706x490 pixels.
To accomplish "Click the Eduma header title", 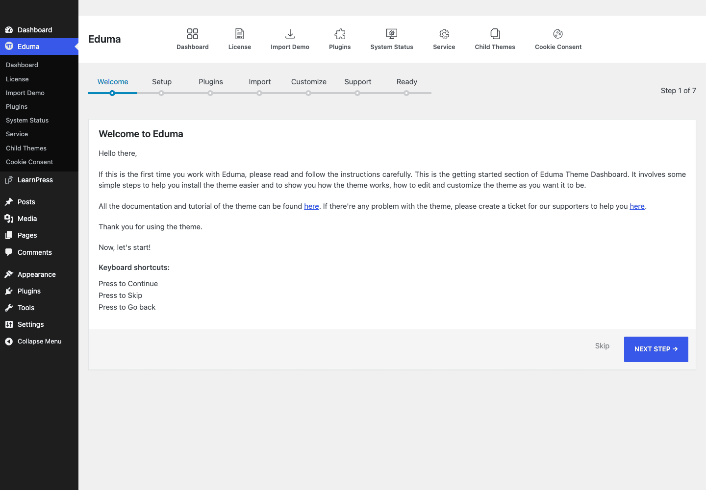I will [x=104, y=39].
